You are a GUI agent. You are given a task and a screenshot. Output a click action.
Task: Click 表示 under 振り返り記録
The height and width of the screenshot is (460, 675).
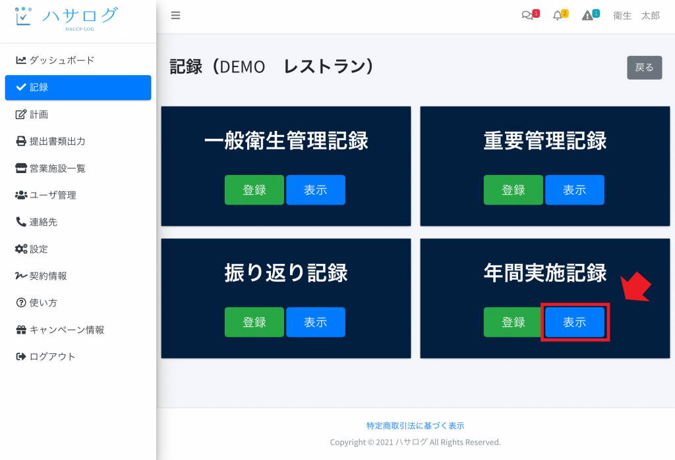(316, 322)
